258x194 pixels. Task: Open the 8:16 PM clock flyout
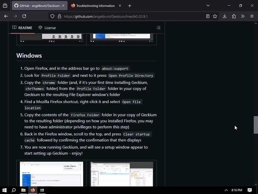tap(237, 190)
